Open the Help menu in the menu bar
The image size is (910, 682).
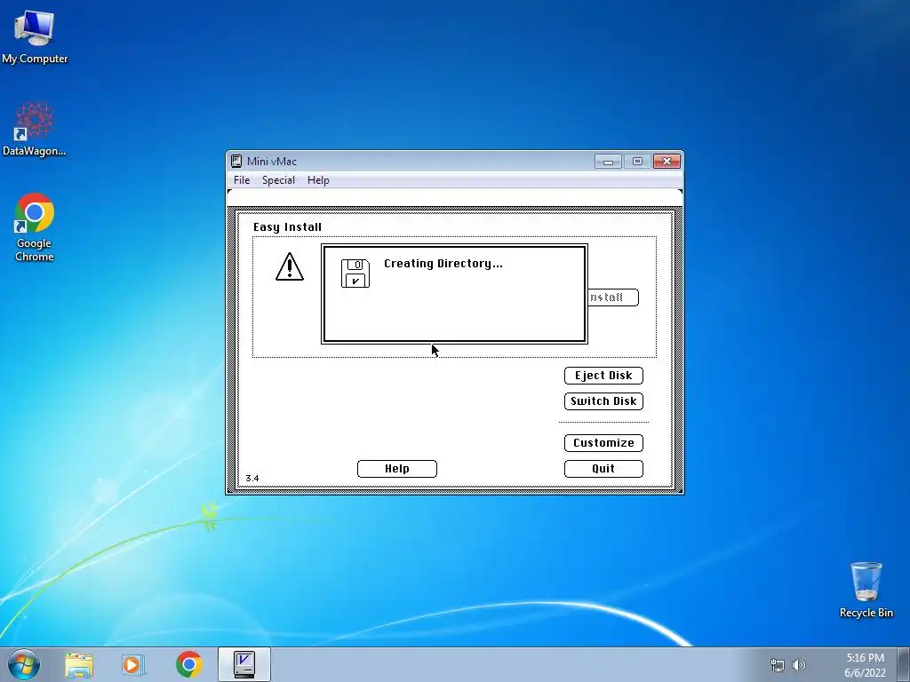point(318,180)
